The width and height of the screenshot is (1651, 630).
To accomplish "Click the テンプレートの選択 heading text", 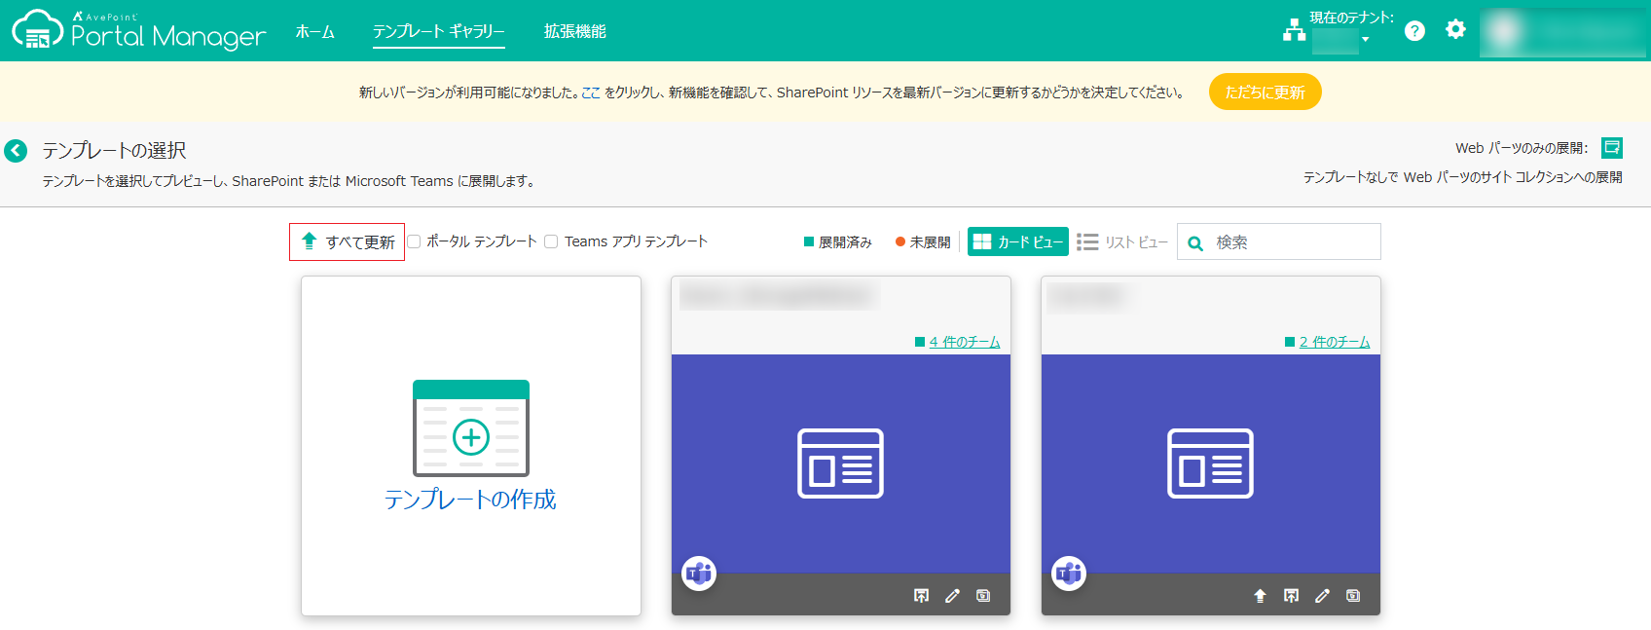I will point(114,150).
